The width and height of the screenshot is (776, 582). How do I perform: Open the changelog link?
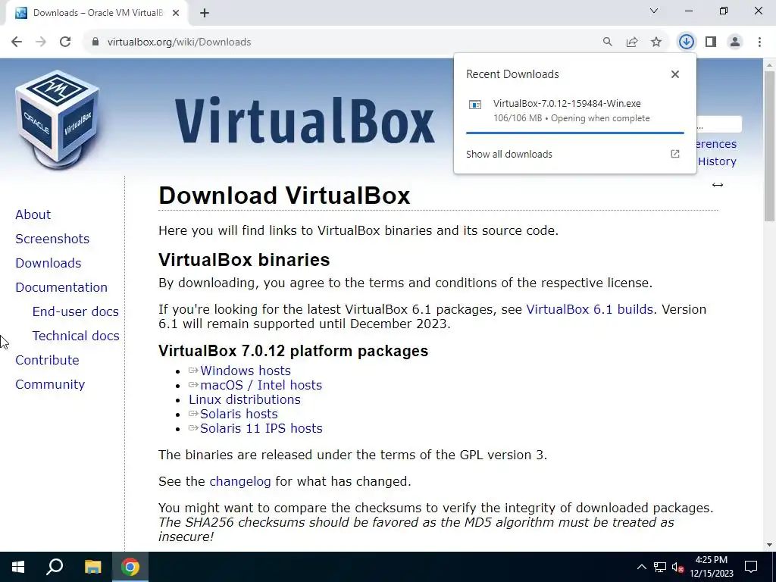tap(240, 481)
